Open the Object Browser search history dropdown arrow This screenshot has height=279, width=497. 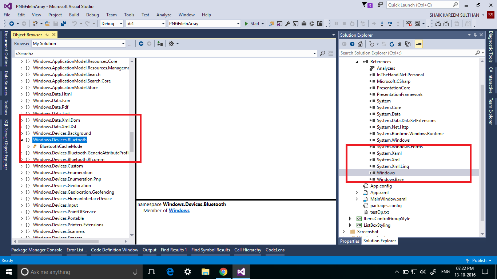(x=315, y=53)
